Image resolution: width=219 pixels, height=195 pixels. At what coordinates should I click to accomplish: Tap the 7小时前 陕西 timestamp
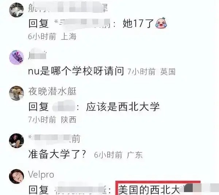pyautogui.click(x=52, y=120)
